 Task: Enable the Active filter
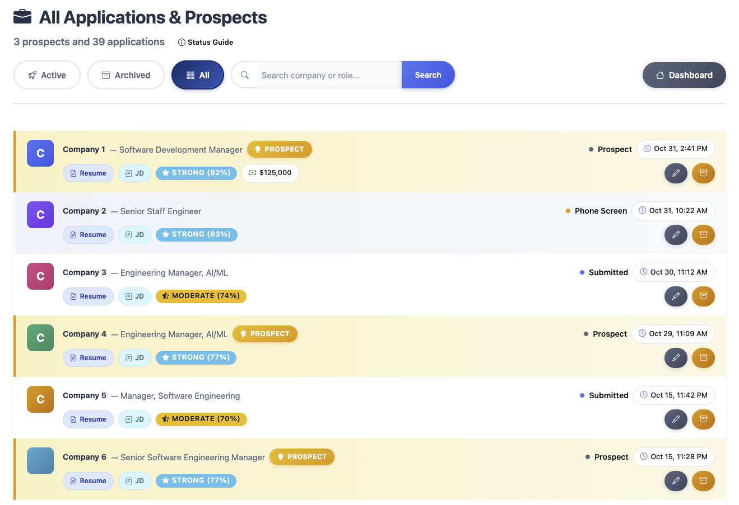(47, 74)
